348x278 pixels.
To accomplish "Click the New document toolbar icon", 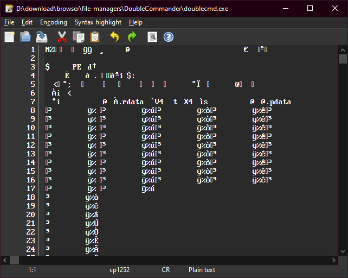I will click(x=10, y=37).
